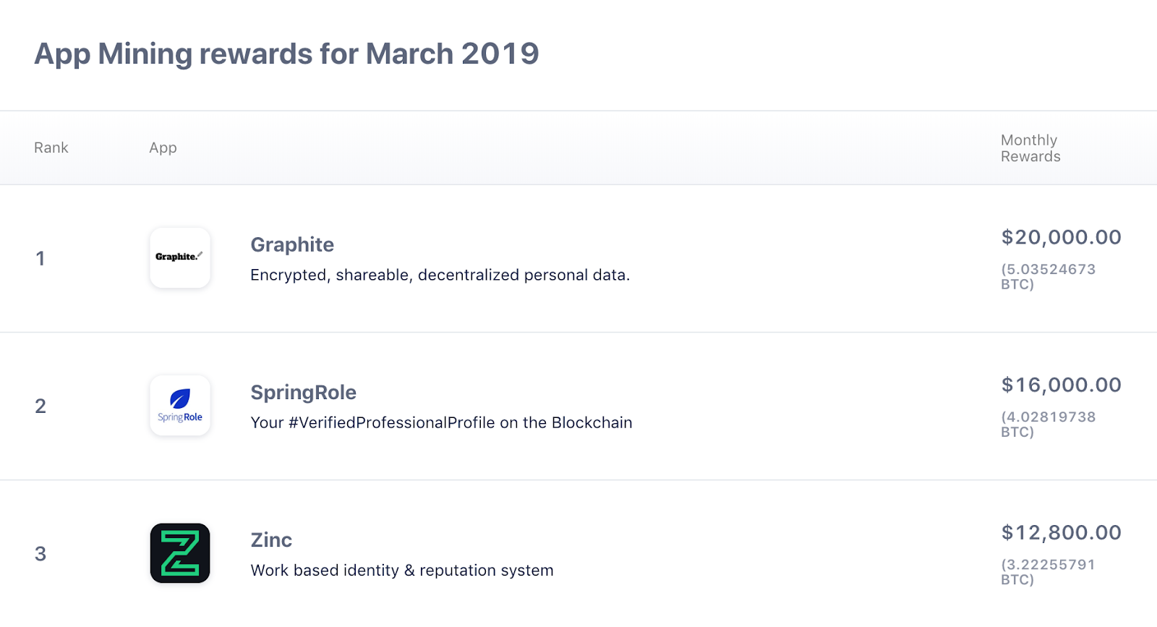This screenshot has height=627, width=1157.
Task: Select the $12,800.00 reward amount
Action: 1061,532
